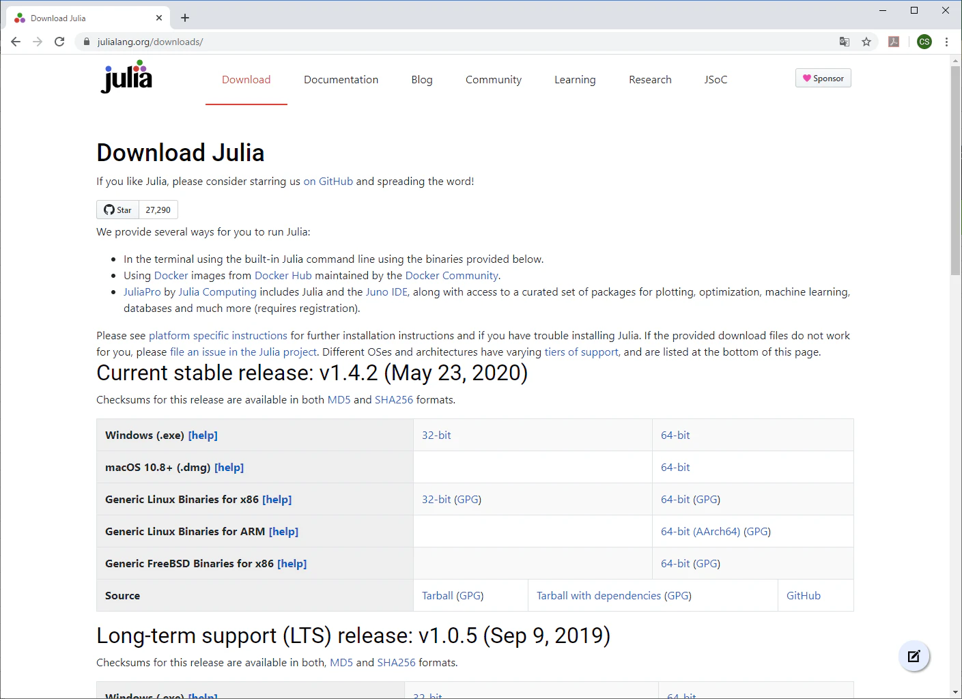Download the macOS 64-bit dmg

coord(675,468)
